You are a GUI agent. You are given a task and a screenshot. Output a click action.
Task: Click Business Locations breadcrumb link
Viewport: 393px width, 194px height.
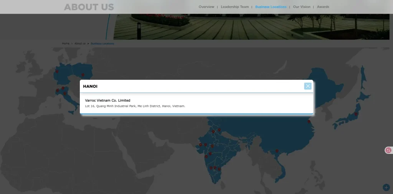point(102,44)
